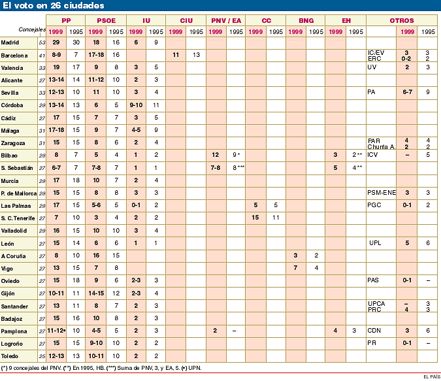The image size is (441, 381).
Task: Click the Badajoz row label
Action: tap(11, 319)
